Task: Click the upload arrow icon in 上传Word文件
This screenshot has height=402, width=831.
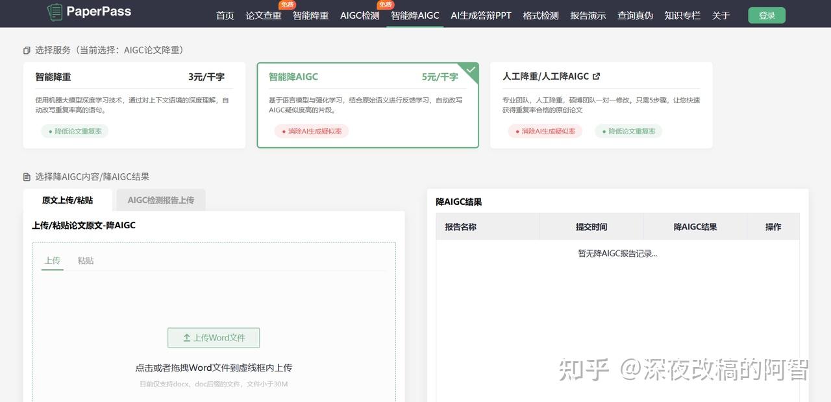Action: pos(187,338)
